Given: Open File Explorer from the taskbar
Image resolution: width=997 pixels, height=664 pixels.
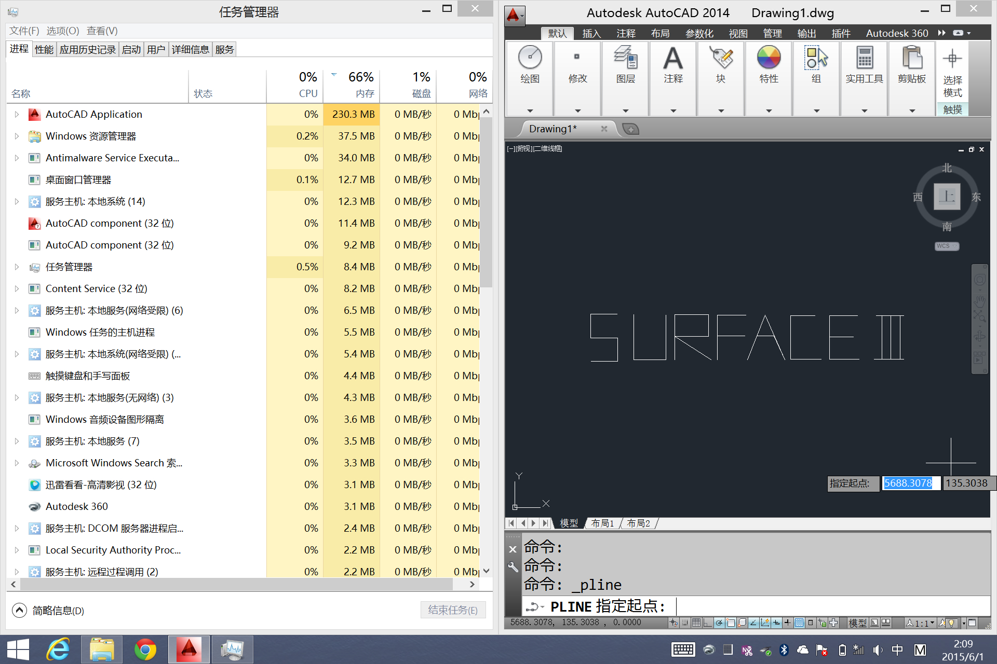Looking at the screenshot, I should click(102, 649).
